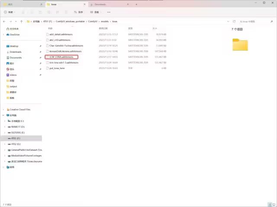277x207 pixels.
Task: Switch to the first folder tab
Action: click(23, 4)
